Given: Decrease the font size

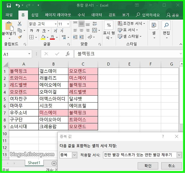Looking at the screenshot, I should (x=62, y=31).
